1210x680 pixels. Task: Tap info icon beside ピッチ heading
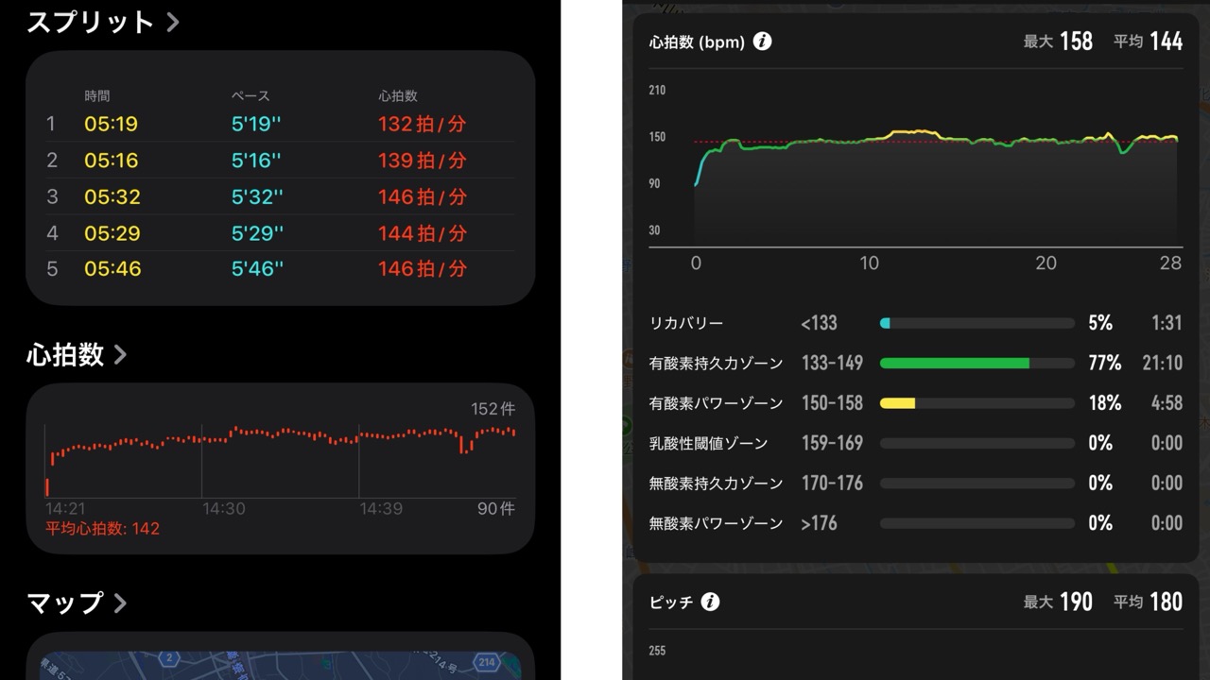710,602
